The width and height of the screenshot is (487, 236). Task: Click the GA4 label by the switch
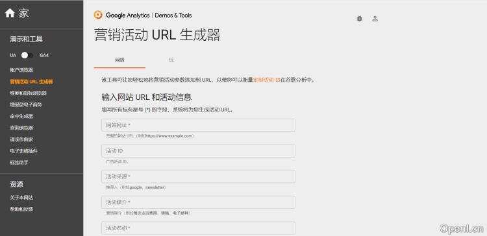44,56
